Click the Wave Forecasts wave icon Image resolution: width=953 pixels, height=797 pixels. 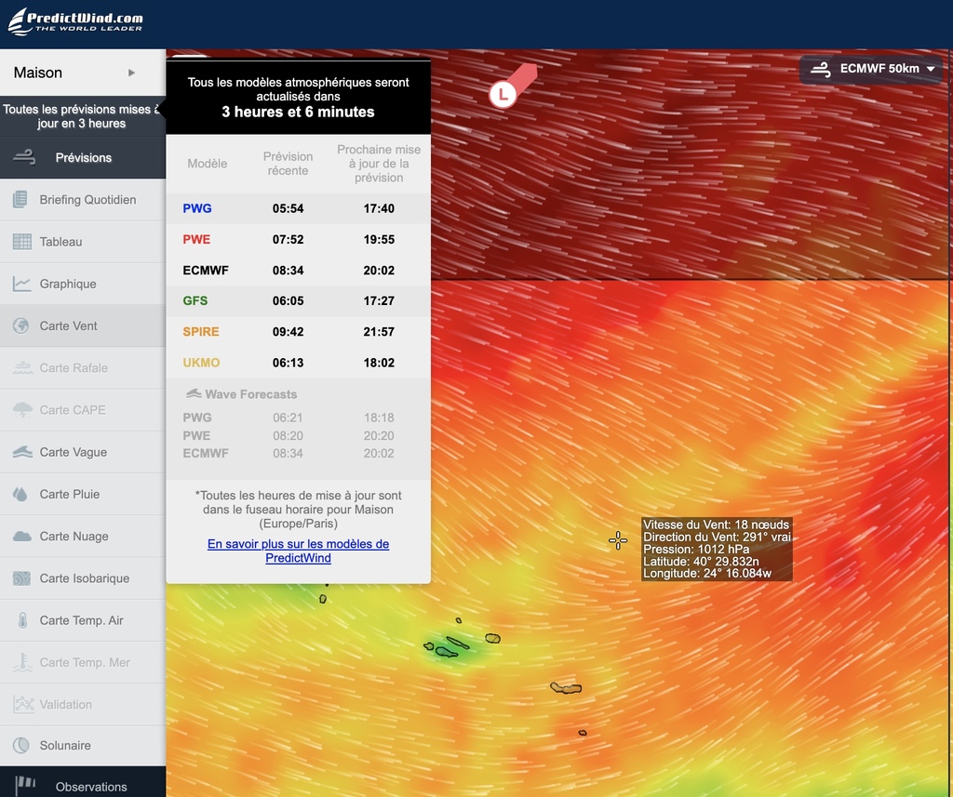194,393
